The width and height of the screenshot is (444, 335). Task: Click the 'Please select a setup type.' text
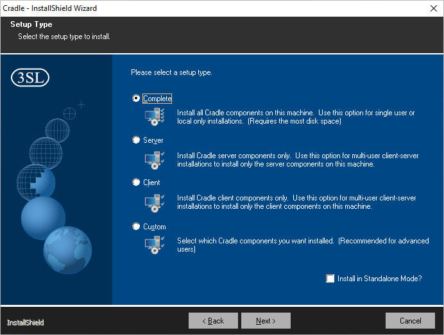click(x=171, y=72)
